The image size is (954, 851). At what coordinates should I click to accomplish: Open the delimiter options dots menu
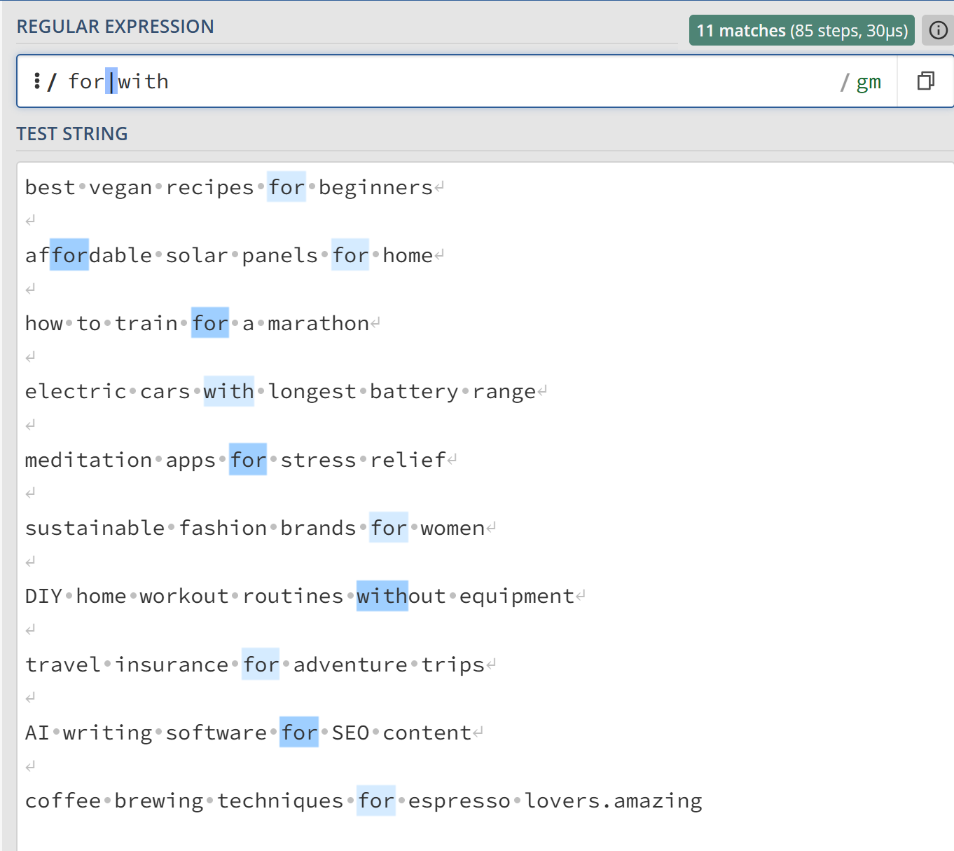click(36, 81)
